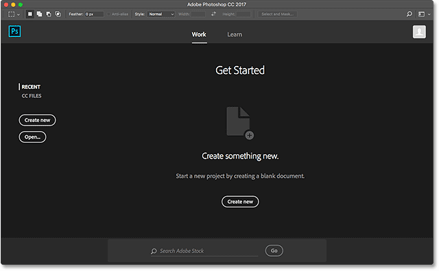The image size is (439, 271).
Task: Close the window with red button
Action: click(x=6, y=5)
